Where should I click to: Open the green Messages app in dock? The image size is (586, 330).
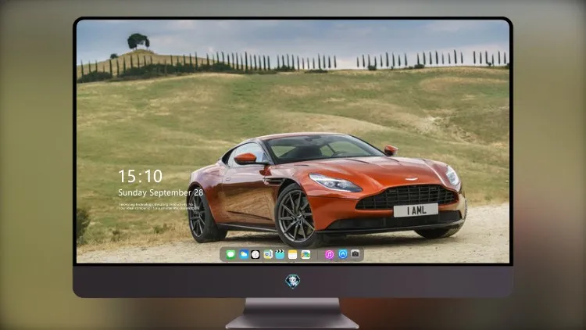point(230,255)
